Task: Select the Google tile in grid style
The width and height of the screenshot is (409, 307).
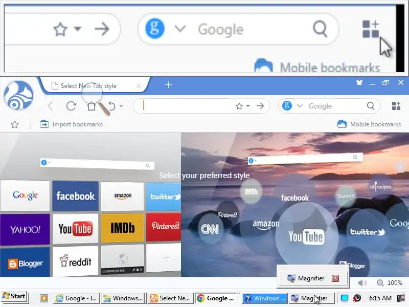Action: 25,195
